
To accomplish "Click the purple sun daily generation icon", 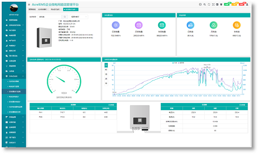I will 116,25.
